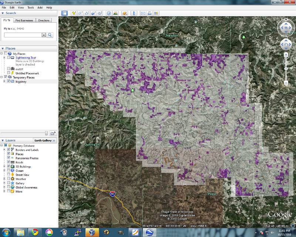296x237 pixels.
Task: Uncheck the Roads layer checkbox
Action: click(9, 162)
